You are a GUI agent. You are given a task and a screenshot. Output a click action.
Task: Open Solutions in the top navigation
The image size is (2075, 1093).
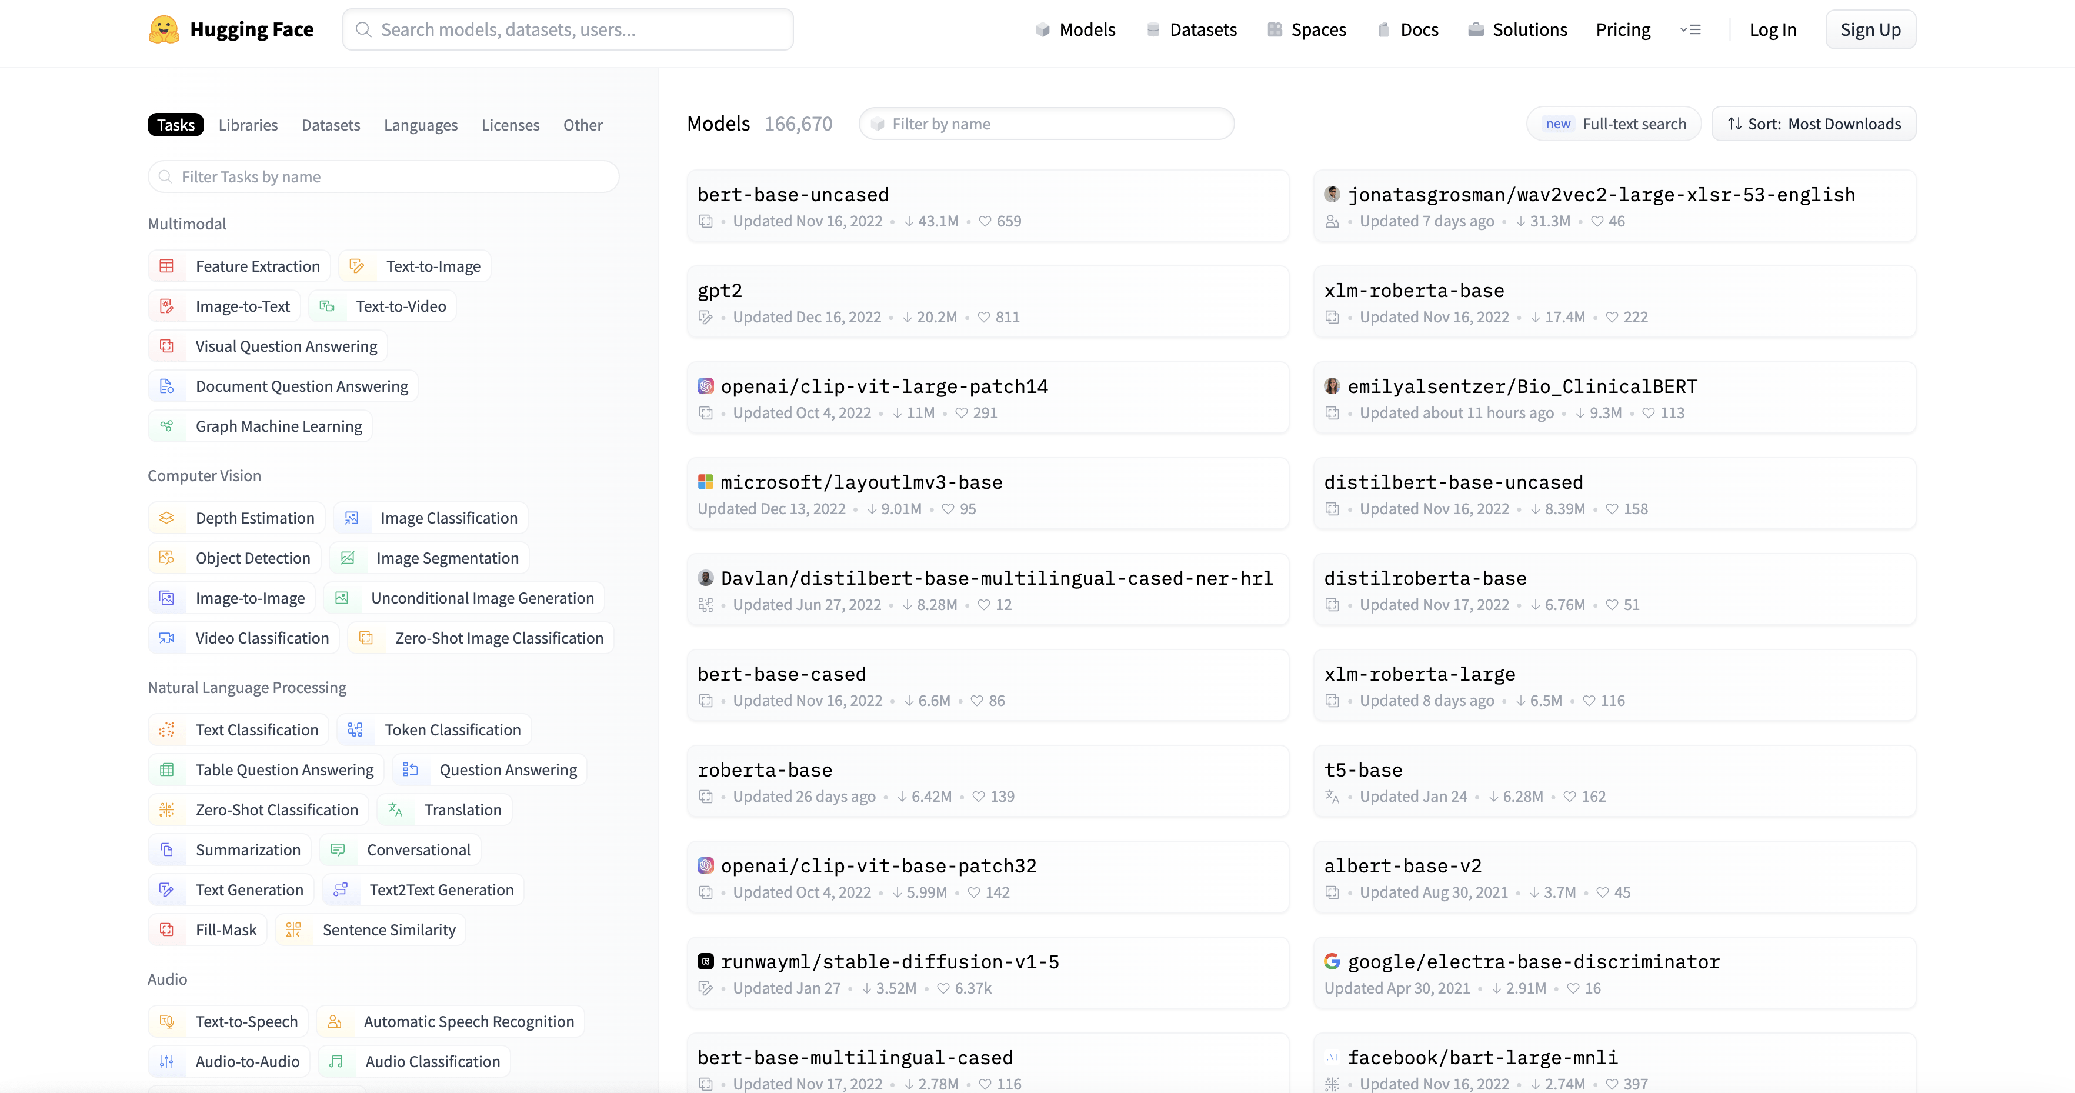pos(1517,30)
